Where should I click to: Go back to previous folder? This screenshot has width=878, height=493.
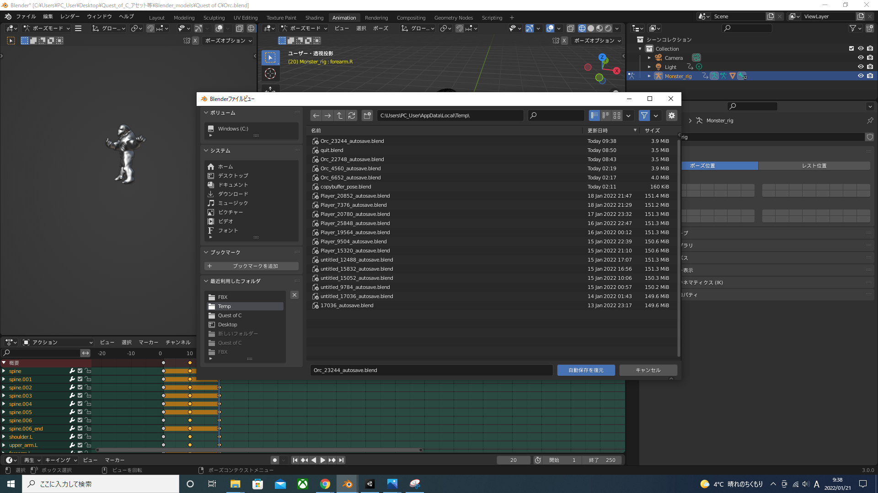(316, 115)
